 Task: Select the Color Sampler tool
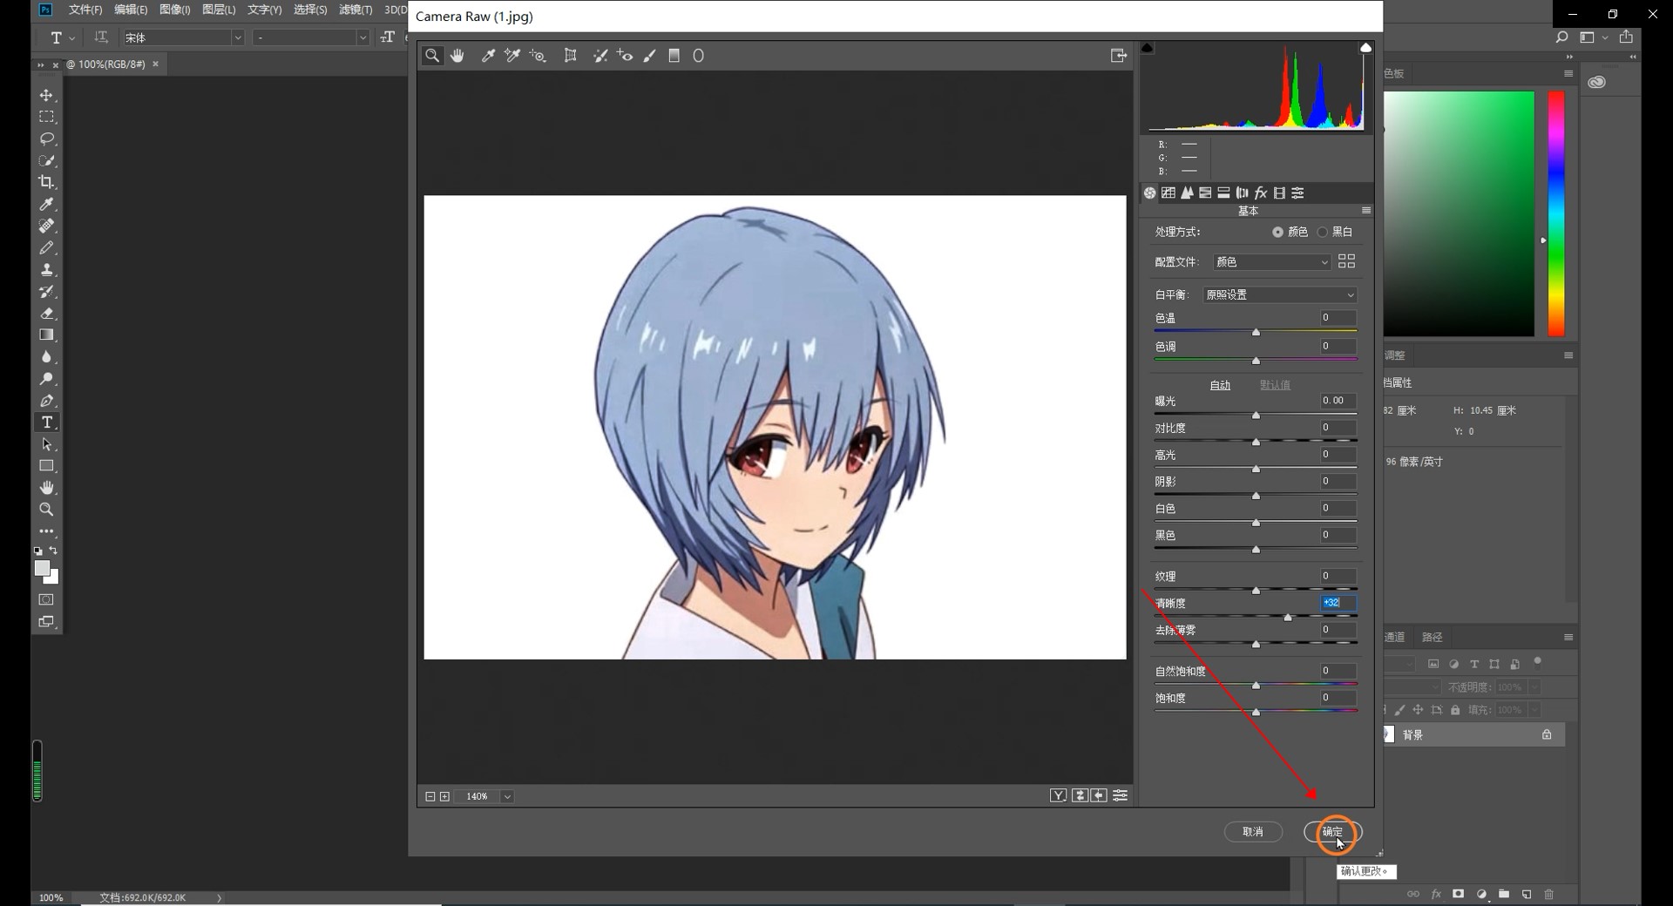[512, 56]
